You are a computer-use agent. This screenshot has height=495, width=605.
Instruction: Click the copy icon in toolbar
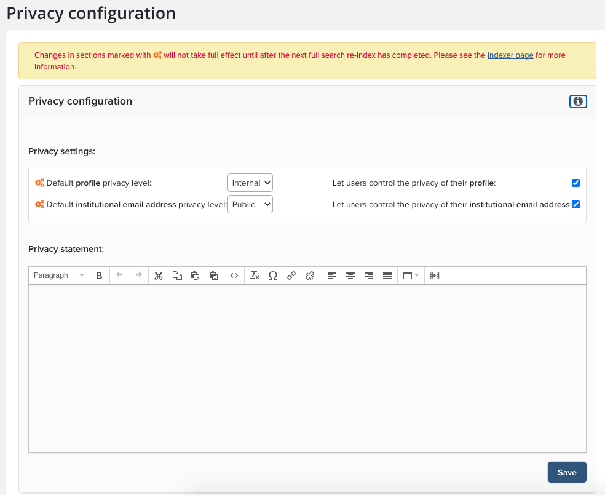click(x=177, y=275)
